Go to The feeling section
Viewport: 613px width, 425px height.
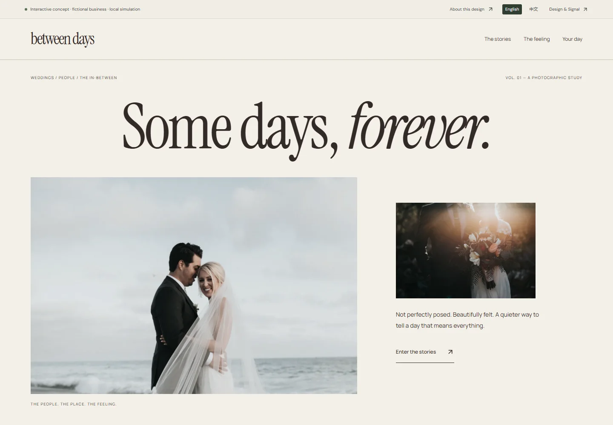point(536,39)
